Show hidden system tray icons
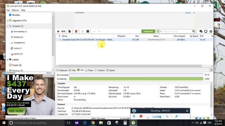 [193, 123]
